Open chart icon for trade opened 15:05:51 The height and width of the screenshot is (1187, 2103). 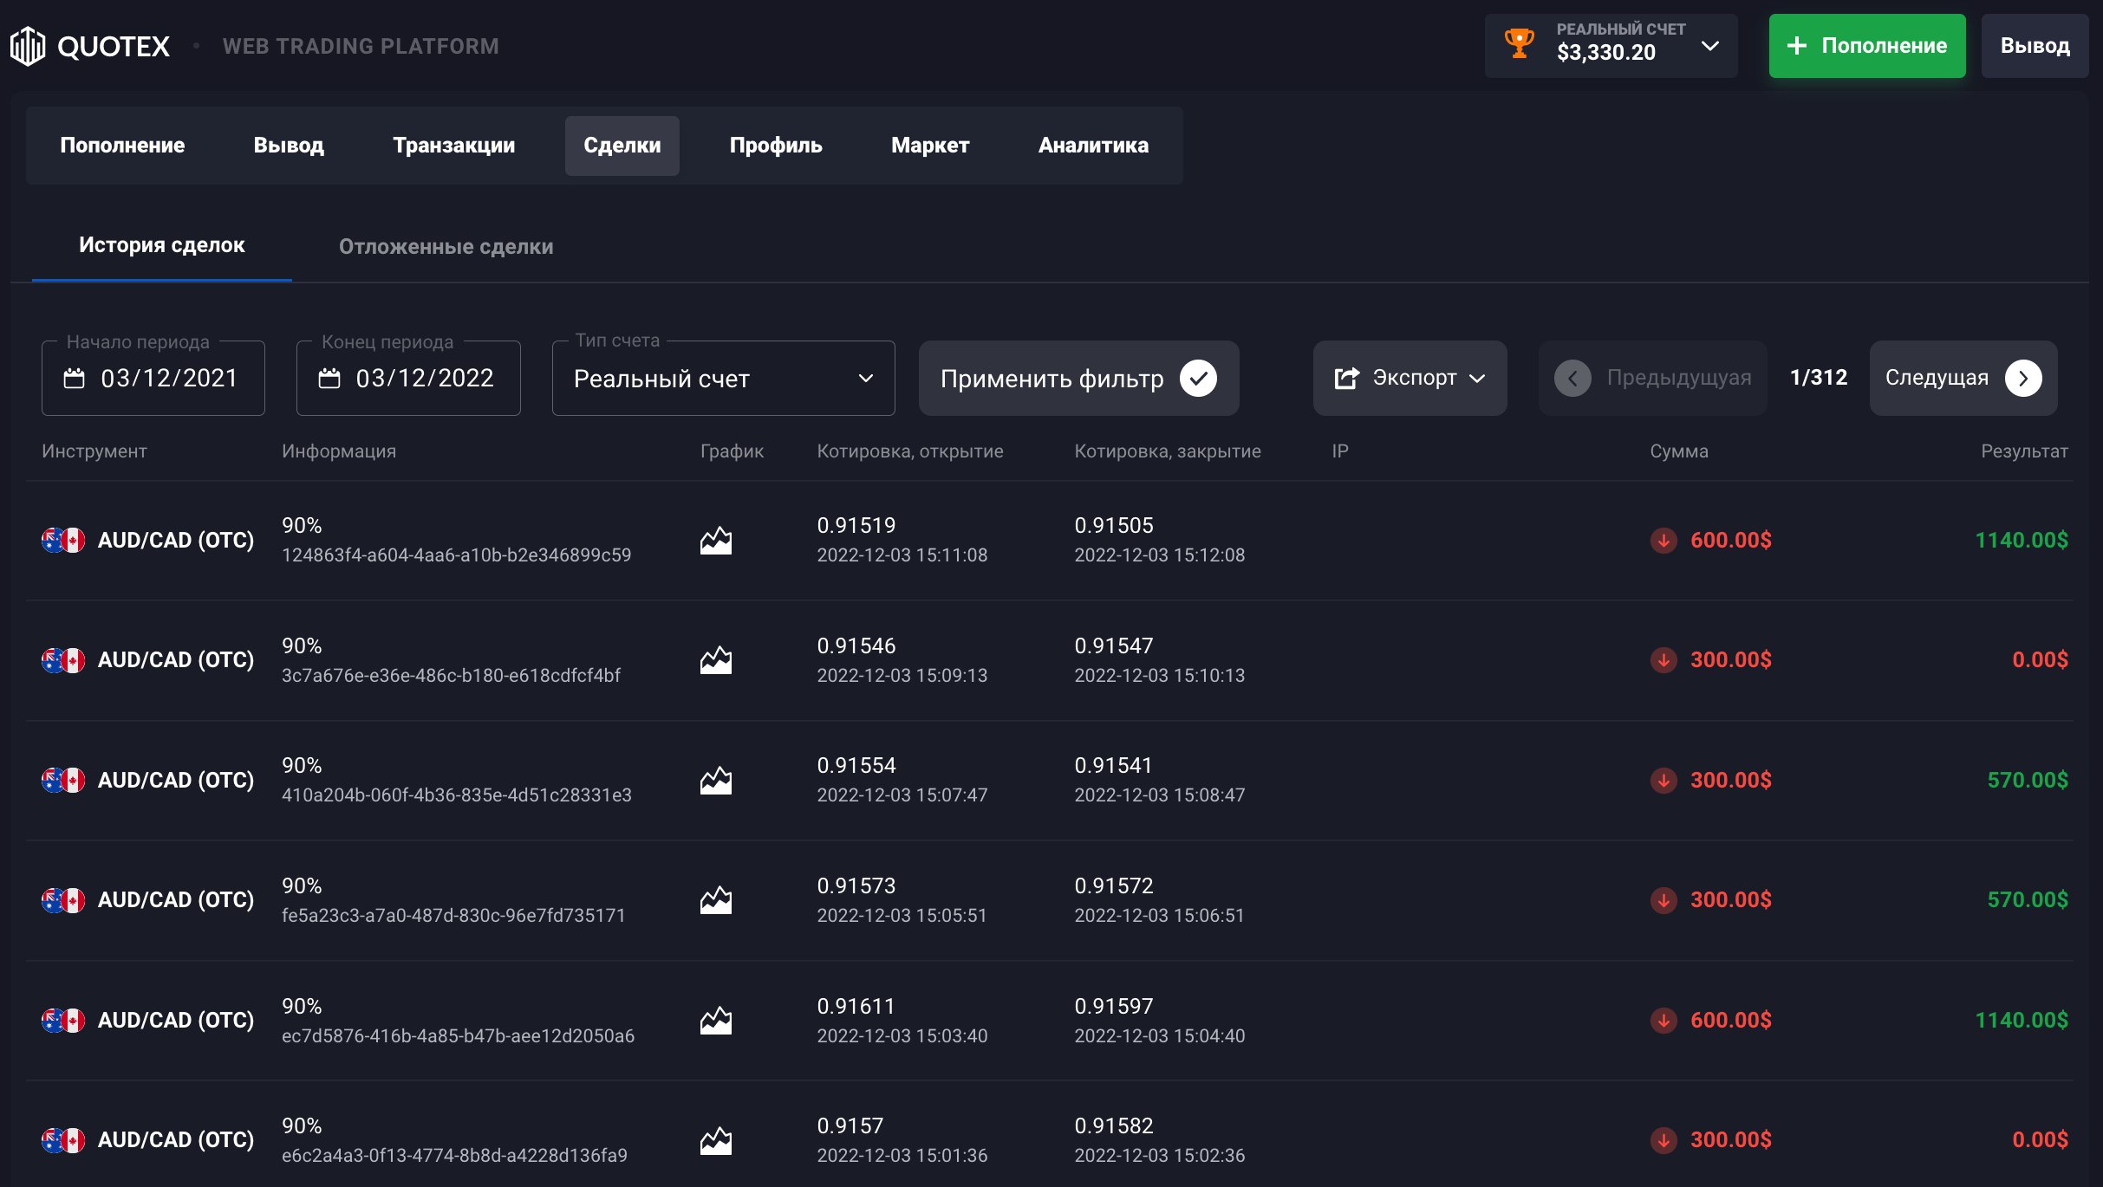click(716, 900)
